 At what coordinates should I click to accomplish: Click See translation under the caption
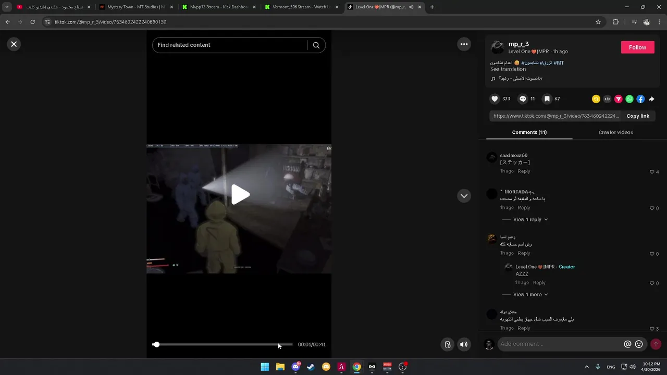(508, 69)
